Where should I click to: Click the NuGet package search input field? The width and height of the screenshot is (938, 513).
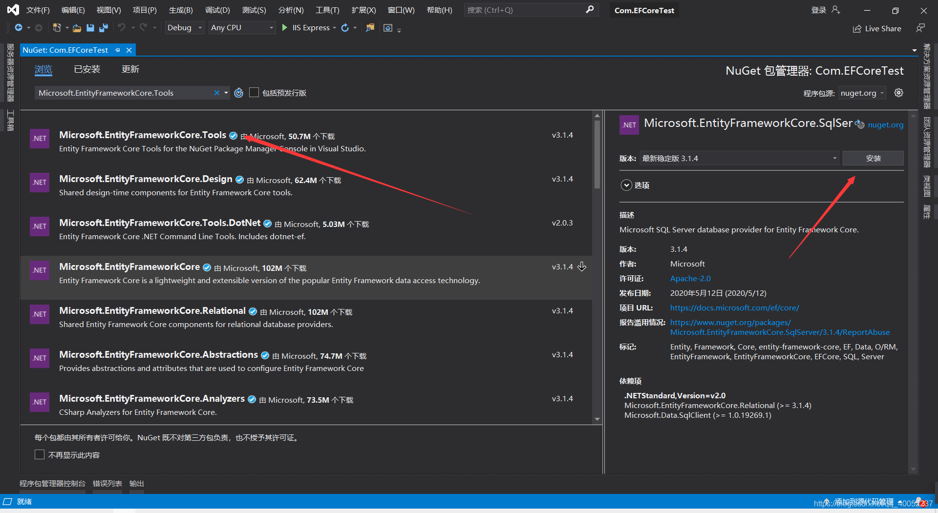tap(125, 93)
